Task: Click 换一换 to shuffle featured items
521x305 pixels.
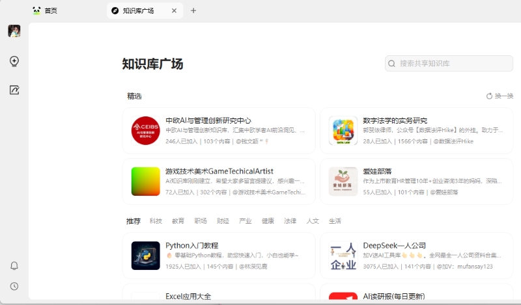Action: 504,96
